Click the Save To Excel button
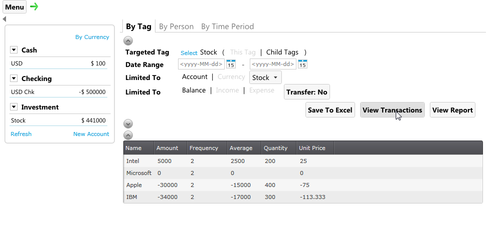This screenshot has height=237, width=487. (x=330, y=110)
